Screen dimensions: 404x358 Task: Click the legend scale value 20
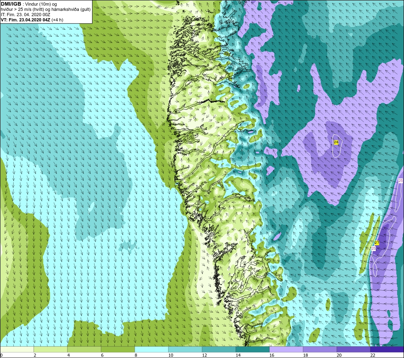339,355
